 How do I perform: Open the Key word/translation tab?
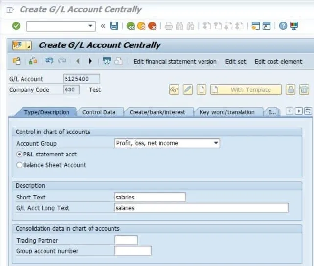227,112
